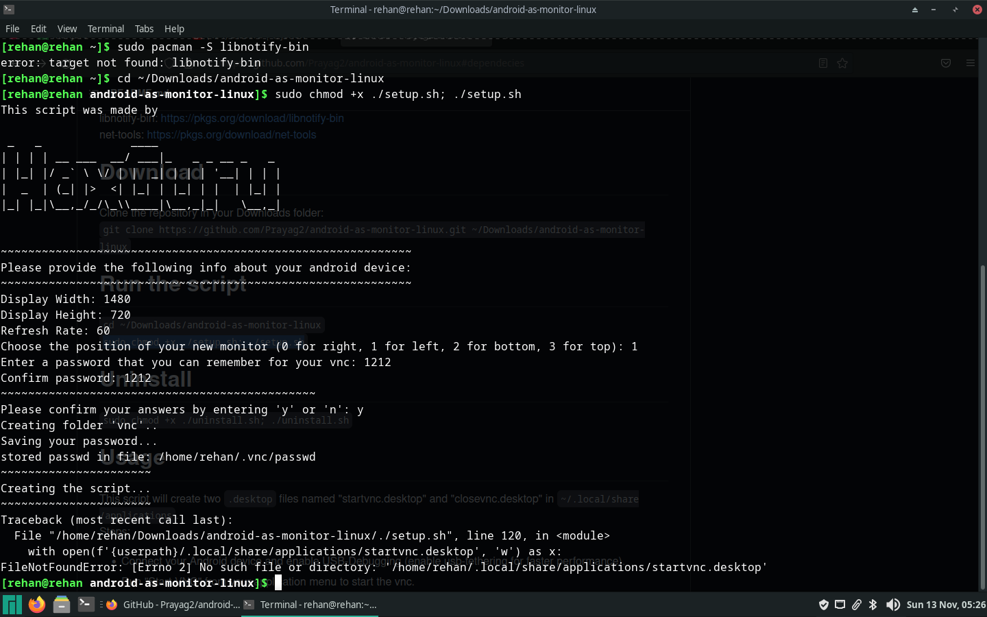Click the volume speaker tray icon
The width and height of the screenshot is (987, 617).
click(892, 605)
